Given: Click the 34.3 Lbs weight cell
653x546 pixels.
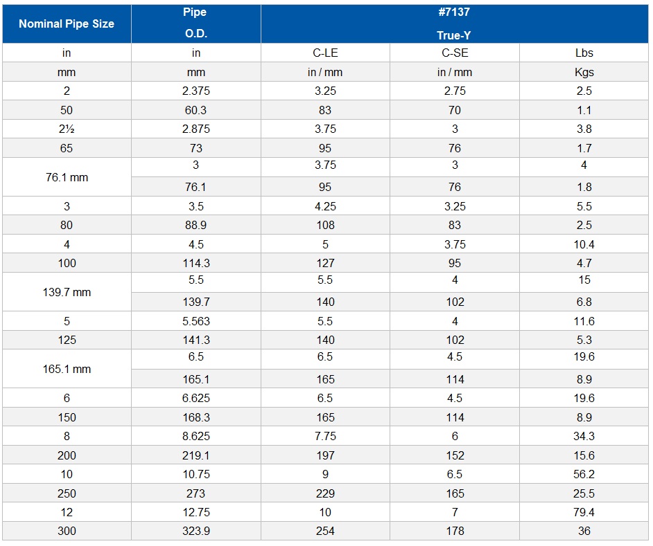Looking at the screenshot, I should point(584,436).
